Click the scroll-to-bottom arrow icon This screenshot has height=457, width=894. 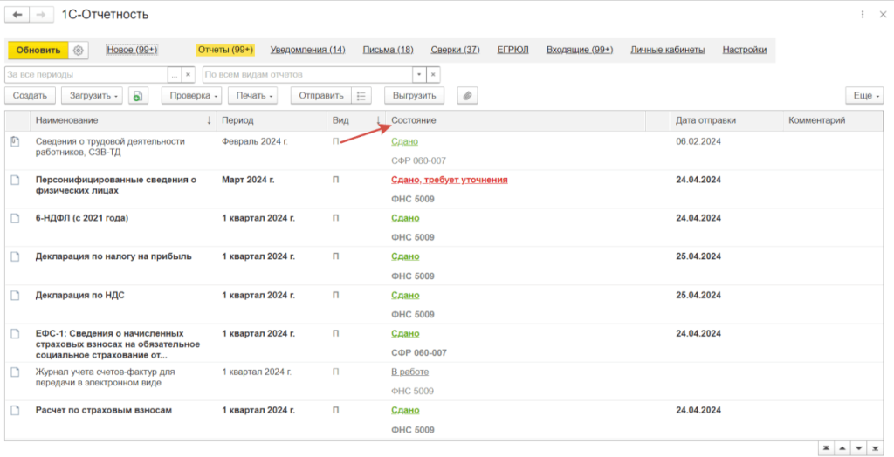click(875, 447)
